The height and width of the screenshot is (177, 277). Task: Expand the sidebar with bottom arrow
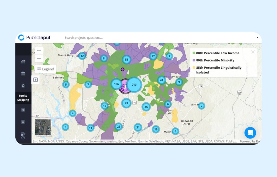pyautogui.click(x=23, y=138)
